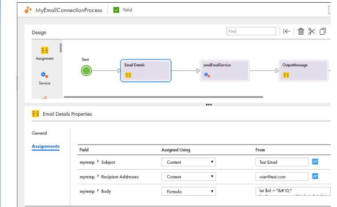Open expression editor for Recipient Addresses row
The height and width of the screenshot is (207, 337).
[315, 176]
